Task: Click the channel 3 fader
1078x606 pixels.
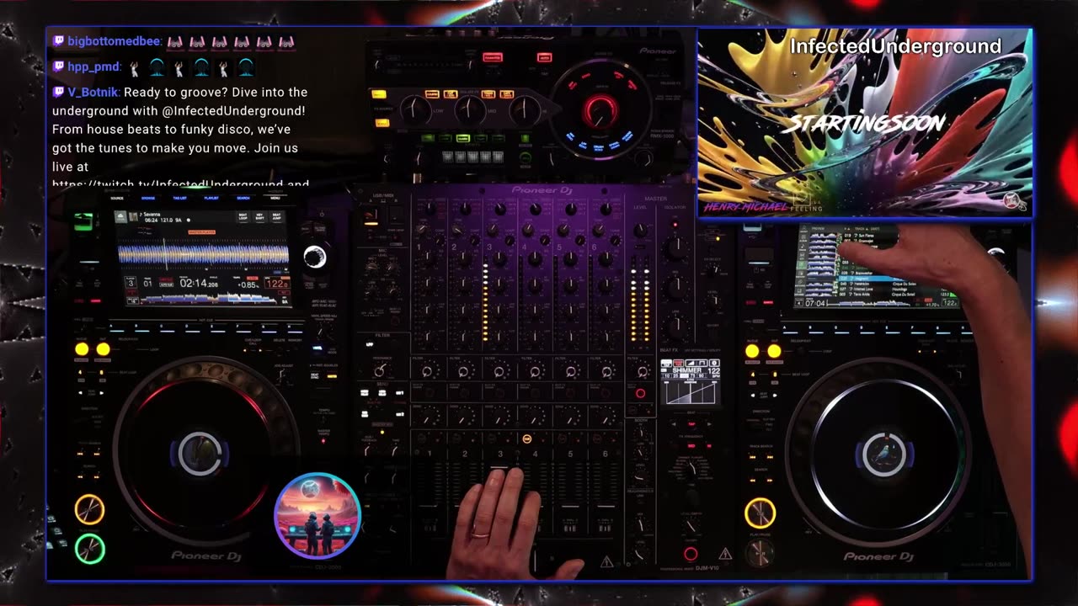Action: click(499, 469)
